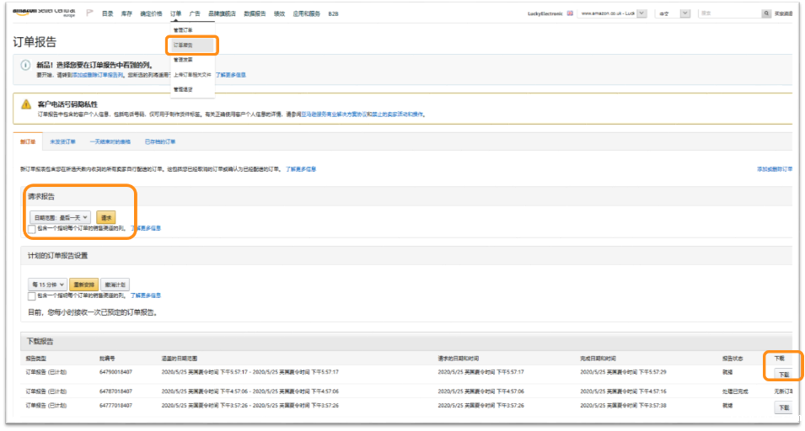Open the 中文 language selector dropdown
The image size is (805, 431).
tap(684, 14)
